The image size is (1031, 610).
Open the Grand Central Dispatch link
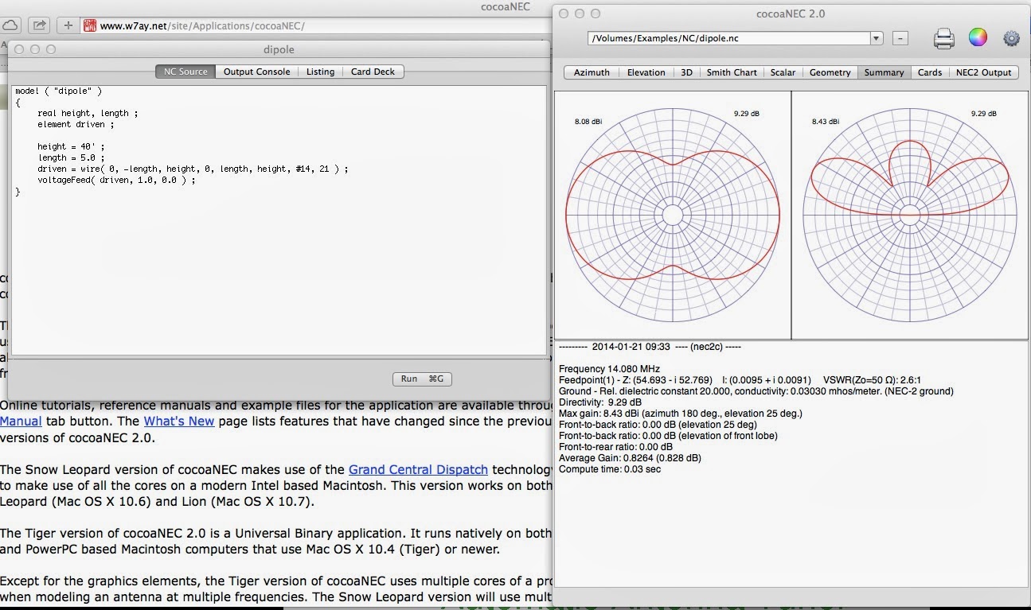[418, 470]
